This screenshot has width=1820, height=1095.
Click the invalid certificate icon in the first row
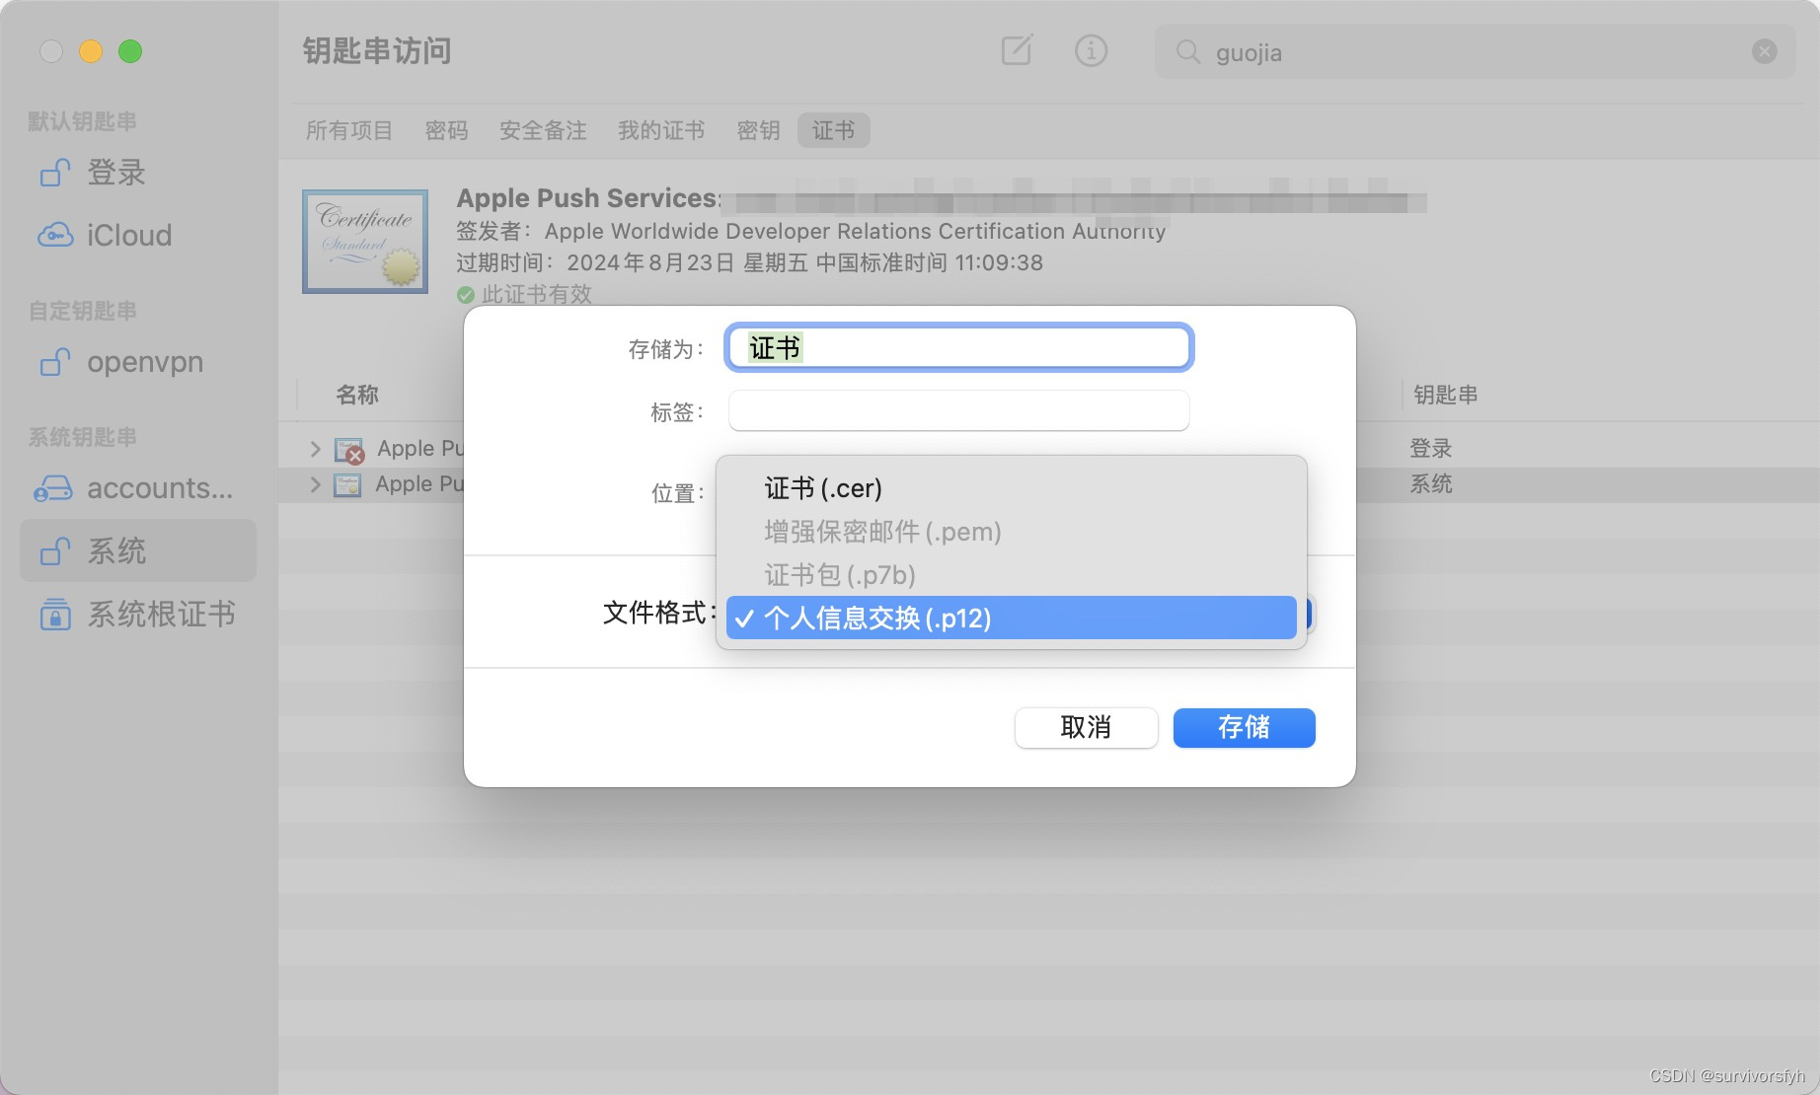pyautogui.click(x=349, y=450)
